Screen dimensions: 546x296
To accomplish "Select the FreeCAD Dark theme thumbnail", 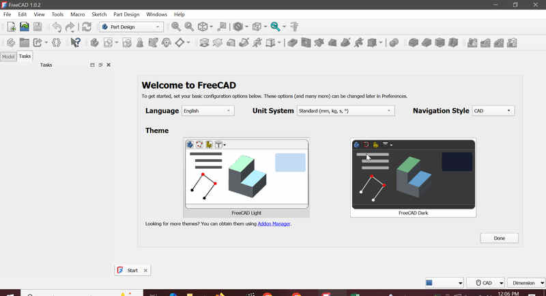I will coord(414,178).
